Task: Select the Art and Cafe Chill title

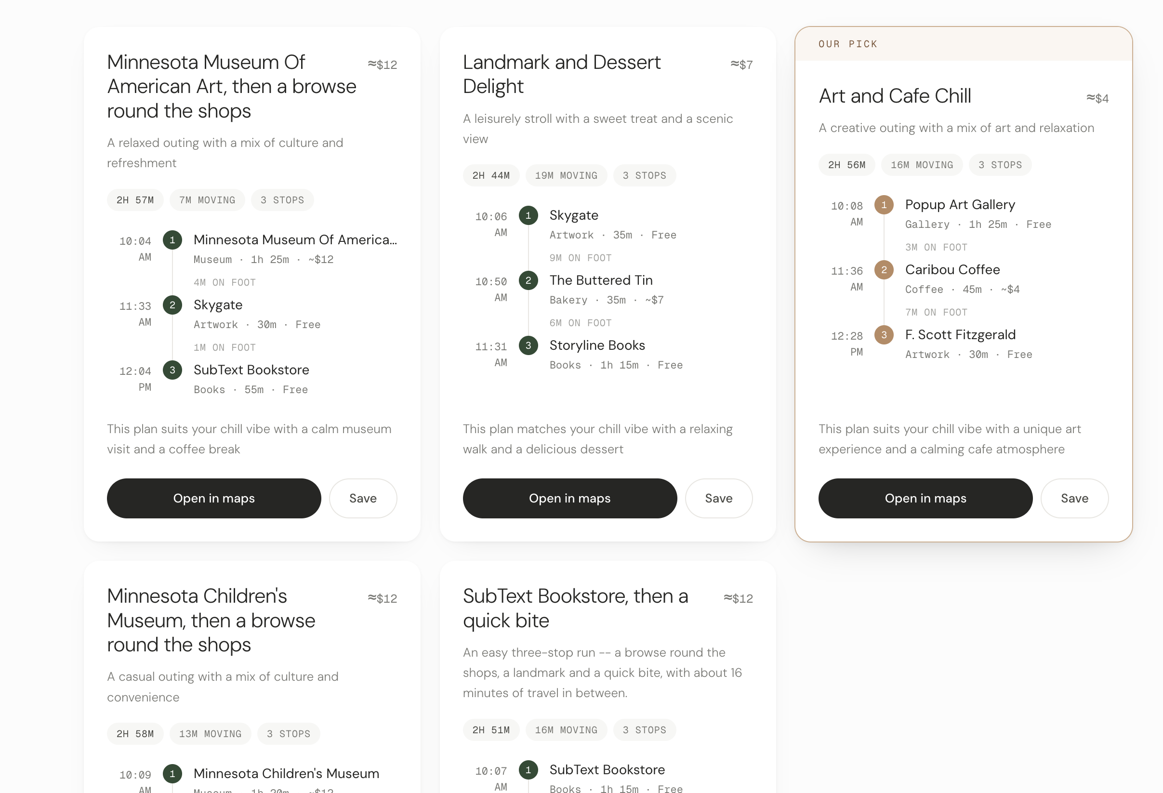Action: (x=895, y=96)
